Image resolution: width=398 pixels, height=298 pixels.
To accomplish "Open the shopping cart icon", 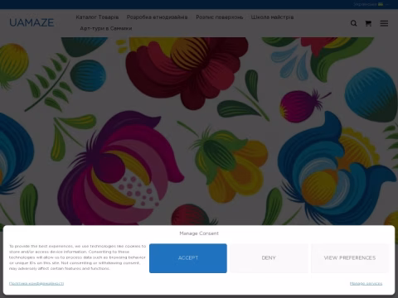I will [368, 23].
